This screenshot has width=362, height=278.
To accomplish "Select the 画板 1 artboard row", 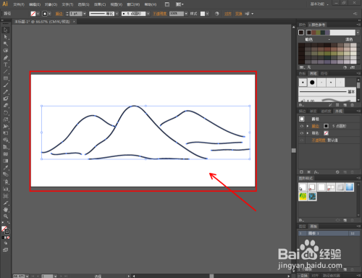I will [329, 233].
